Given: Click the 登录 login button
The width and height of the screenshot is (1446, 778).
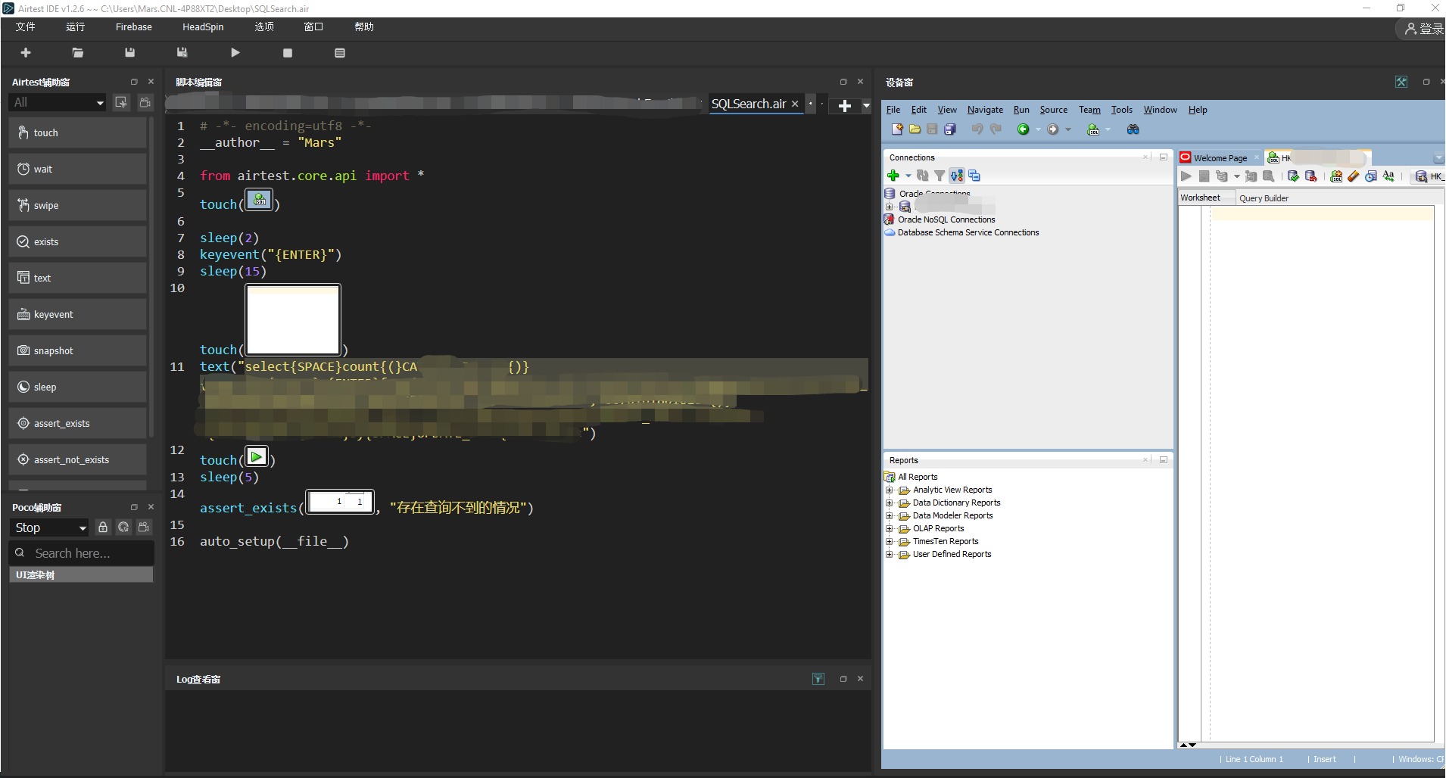Looking at the screenshot, I should [1423, 29].
